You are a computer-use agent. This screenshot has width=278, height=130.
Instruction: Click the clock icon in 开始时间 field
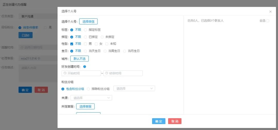pos(65,73)
